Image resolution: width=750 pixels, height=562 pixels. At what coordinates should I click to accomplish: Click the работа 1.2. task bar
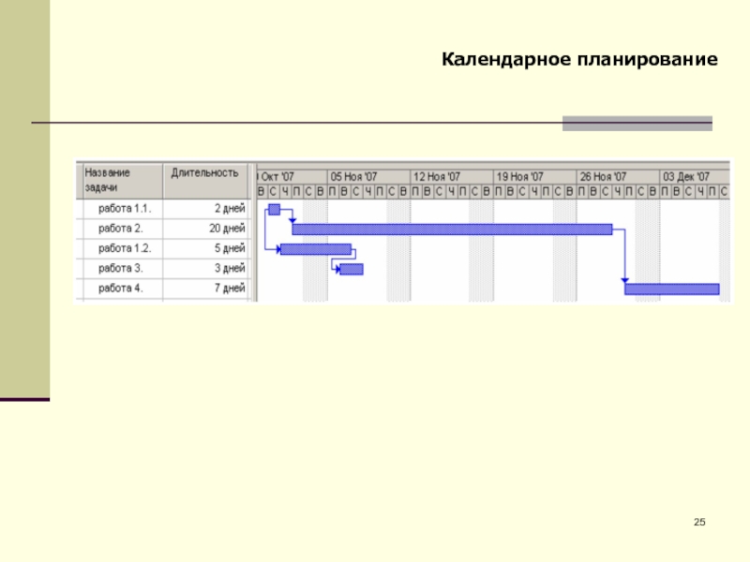click(316, 249)
